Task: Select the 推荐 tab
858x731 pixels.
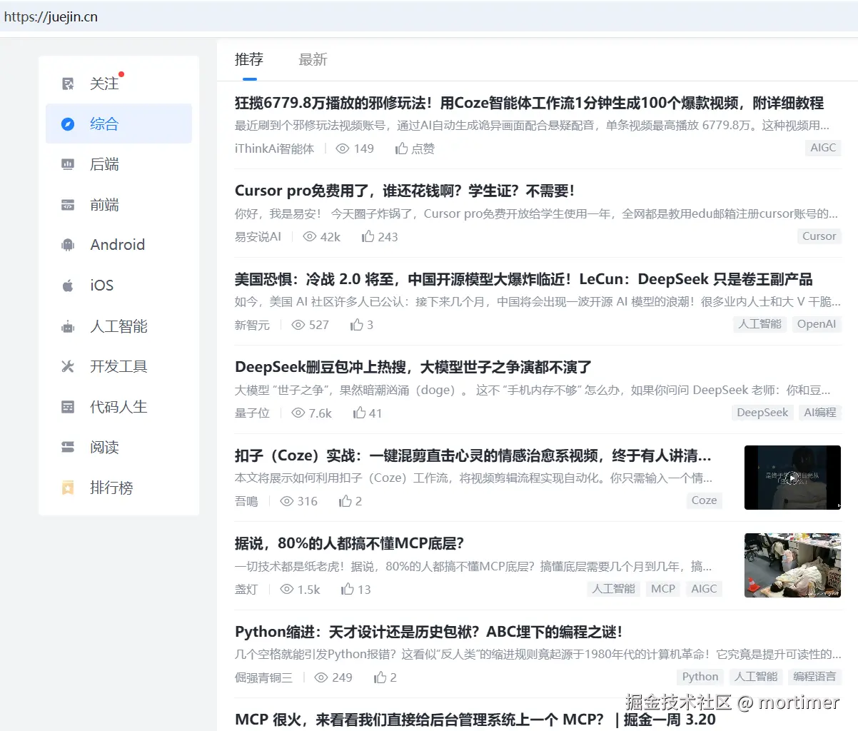Action: [249, 60]
